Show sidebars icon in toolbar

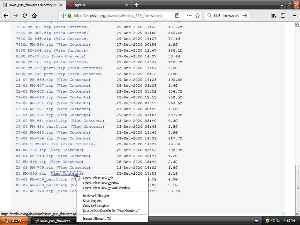(x=283, y=16)
